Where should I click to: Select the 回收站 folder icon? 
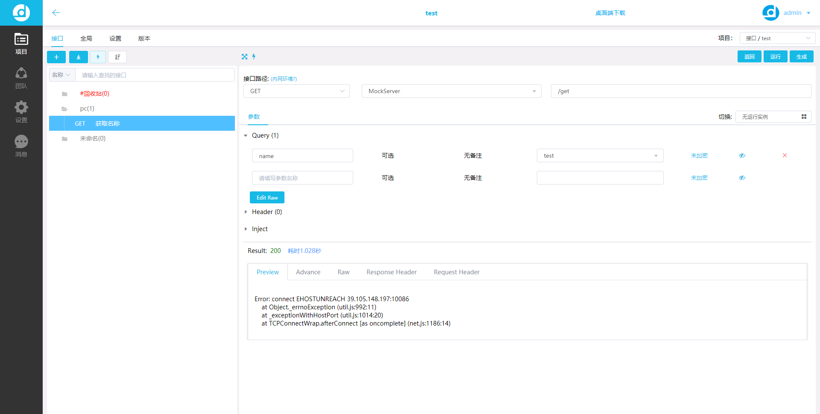(x=64, y=94)
